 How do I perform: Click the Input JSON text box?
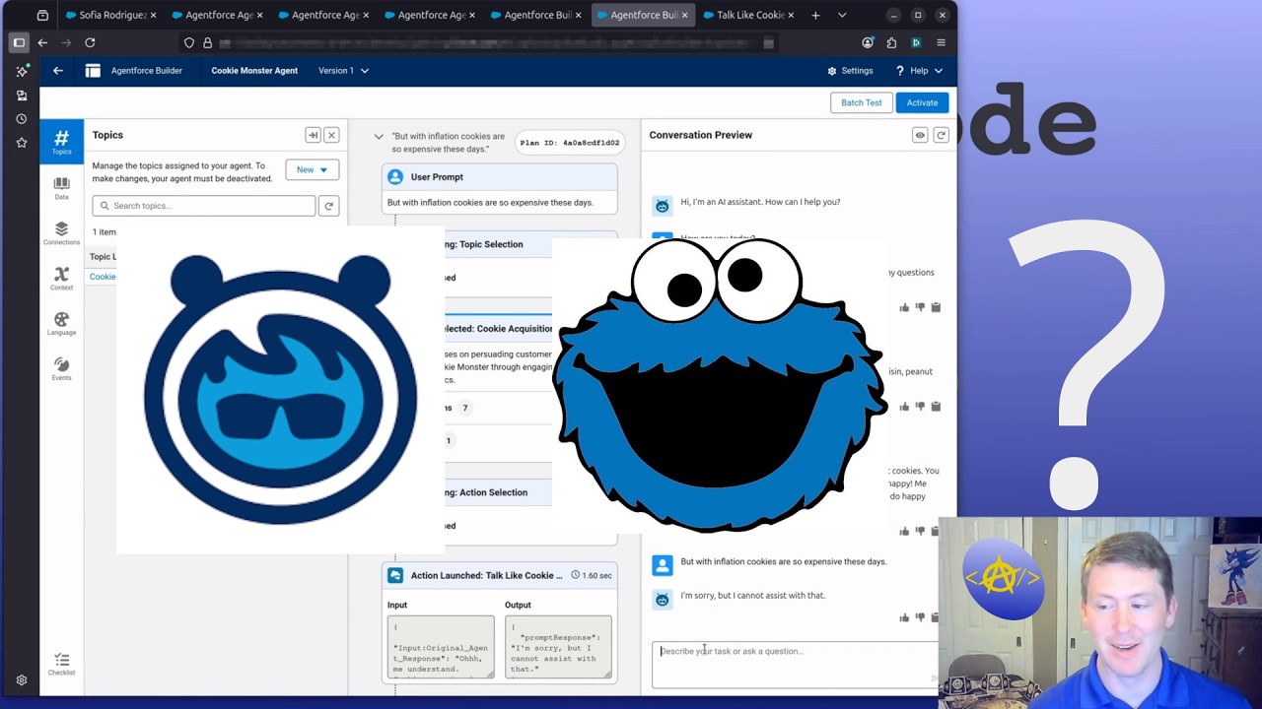click(441, 647)
